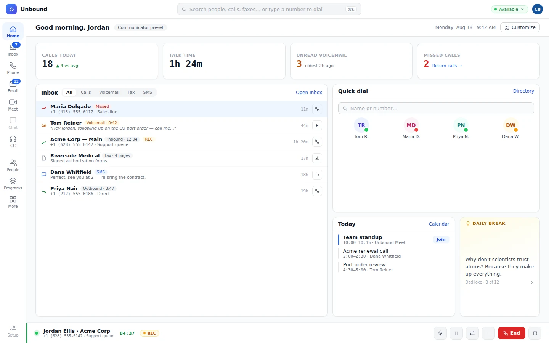Focus the Quick dial name or number field
The image size is (549, 343).
point(436,108)
